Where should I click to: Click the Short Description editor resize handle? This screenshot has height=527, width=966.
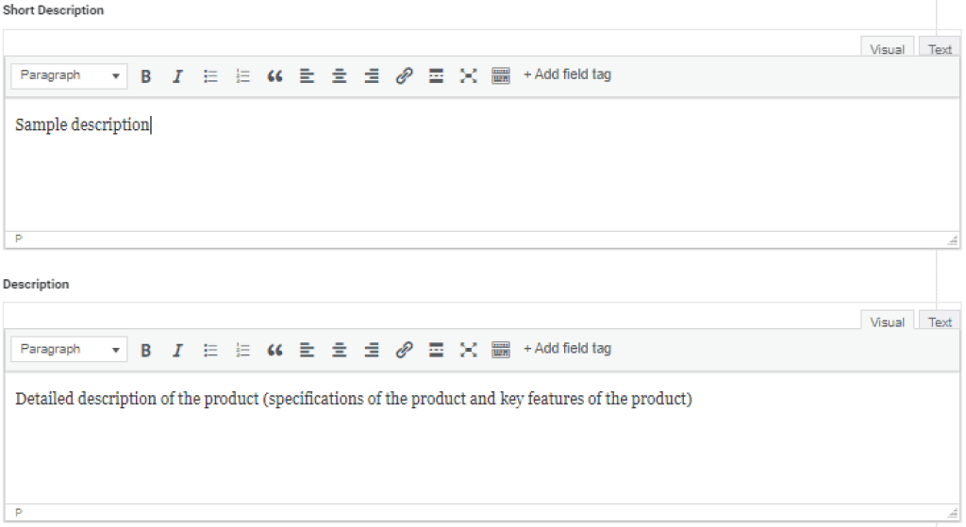coord(952,240)
